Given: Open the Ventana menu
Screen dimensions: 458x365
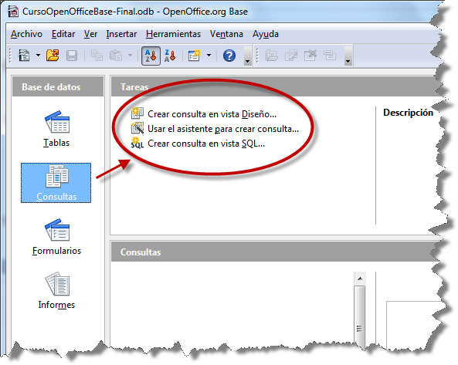Looking at the screenshot, I should pos(226,34).
